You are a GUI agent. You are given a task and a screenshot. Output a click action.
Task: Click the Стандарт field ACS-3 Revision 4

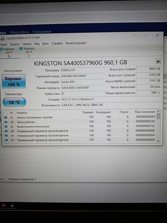[111, 99]
